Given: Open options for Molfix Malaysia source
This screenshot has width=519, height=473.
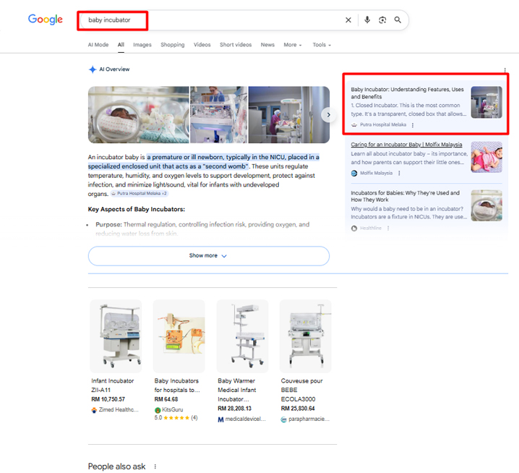Looking at the screenshot, I should pyautogui.click(x=399, y=174).
